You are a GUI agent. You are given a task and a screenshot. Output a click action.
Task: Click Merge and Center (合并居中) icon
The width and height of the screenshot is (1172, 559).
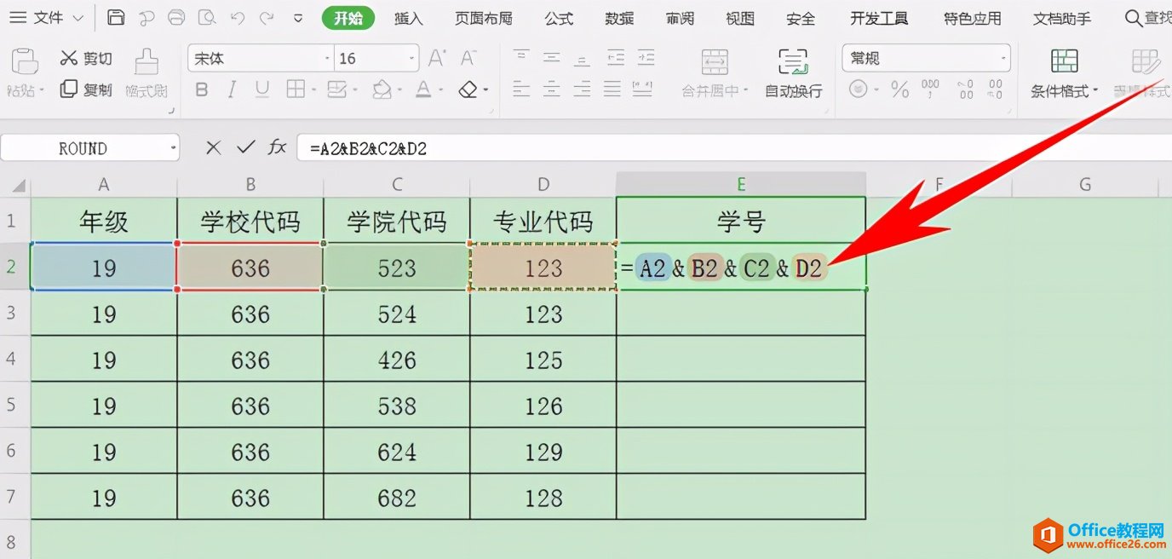point(715,62)
